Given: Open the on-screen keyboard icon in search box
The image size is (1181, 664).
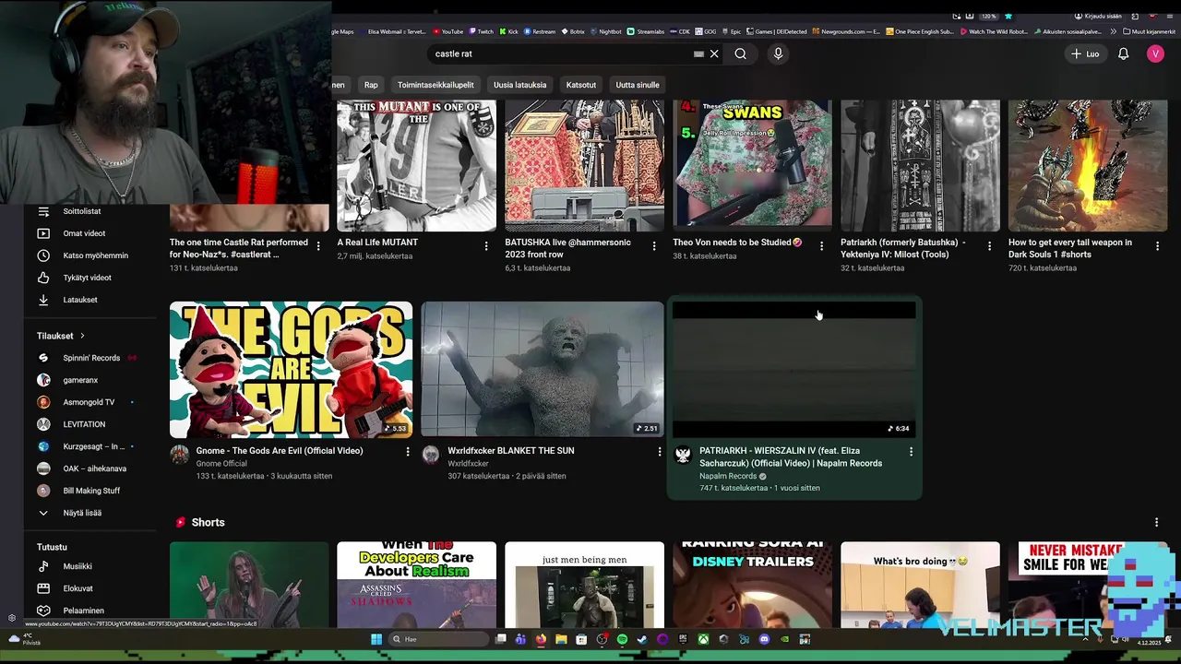Looking at the screenshot, I should 698,53.
